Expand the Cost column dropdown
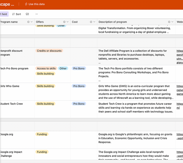 pyautogui.click(x=94, y=22)
